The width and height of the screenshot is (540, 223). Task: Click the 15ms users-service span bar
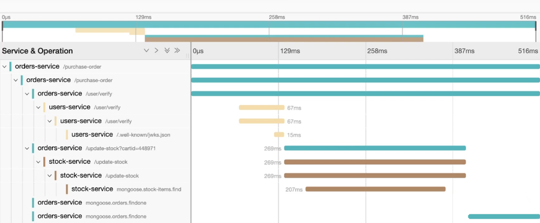(x=279, y=135)
